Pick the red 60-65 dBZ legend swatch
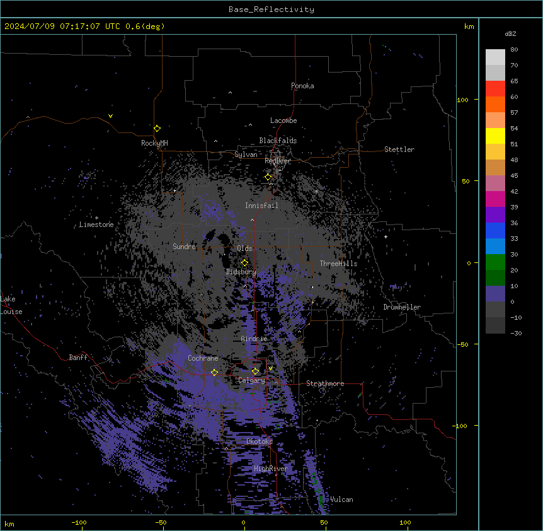The height and width of the screenshot is (531, 543). pyautogui.click(x=495, y=89)
